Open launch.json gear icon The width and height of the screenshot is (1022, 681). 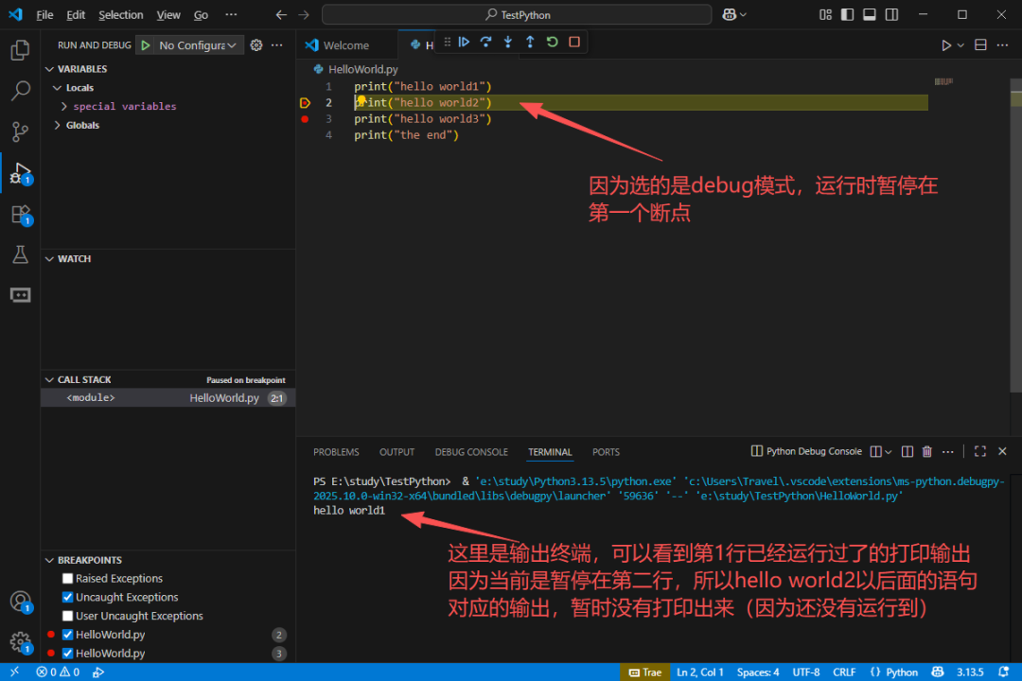[x=256, y=45]
